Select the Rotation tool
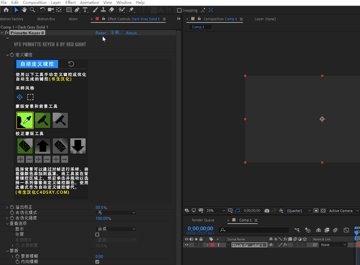Viewport: 360px width, 265px height. click(42, 10)
